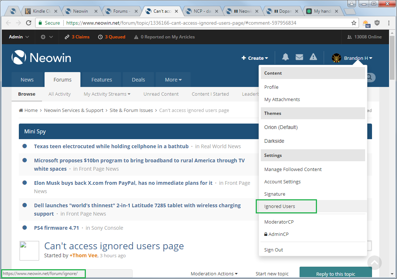Click topic starter's broken avatar image
Image resolution: width=397 pixels, height=279 pixels.
coord(29,251)
